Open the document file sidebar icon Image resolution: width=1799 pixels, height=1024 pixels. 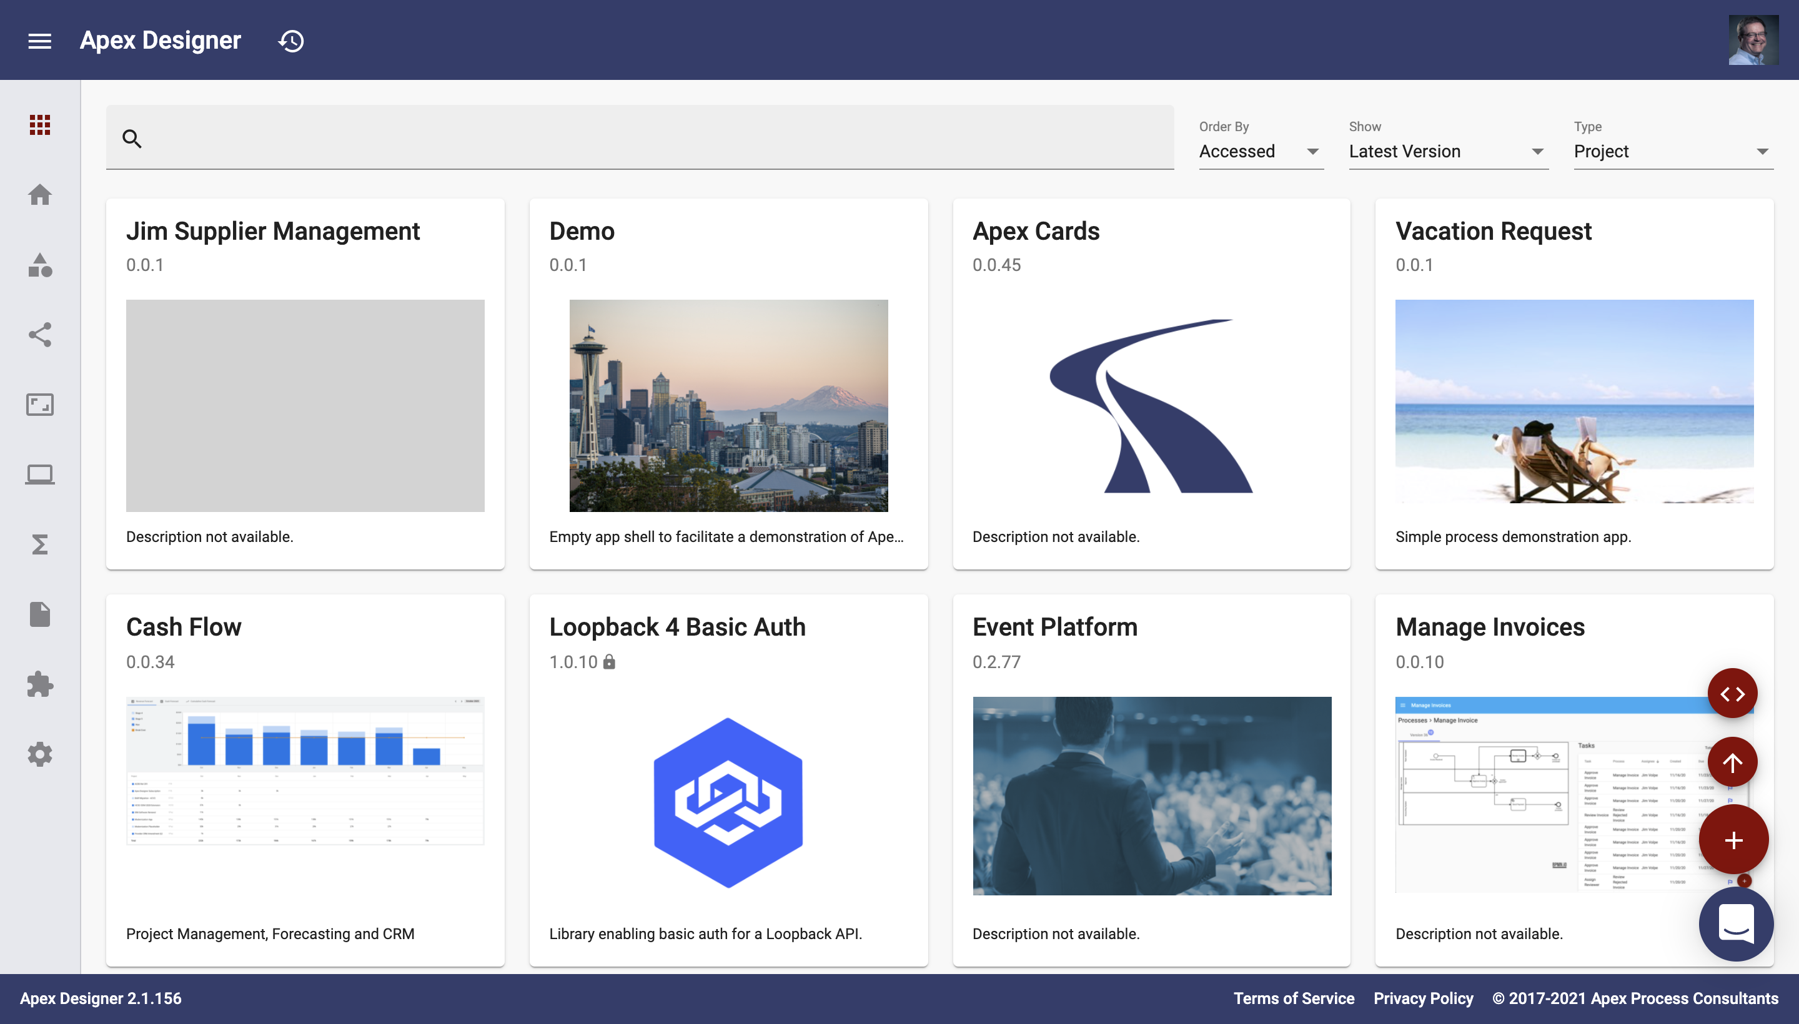coord(39,614)
